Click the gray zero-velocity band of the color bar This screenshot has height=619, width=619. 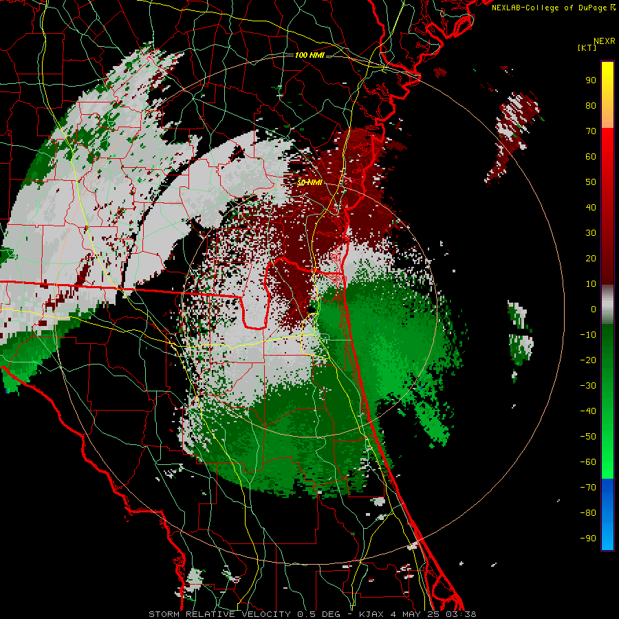click(607, 305)
